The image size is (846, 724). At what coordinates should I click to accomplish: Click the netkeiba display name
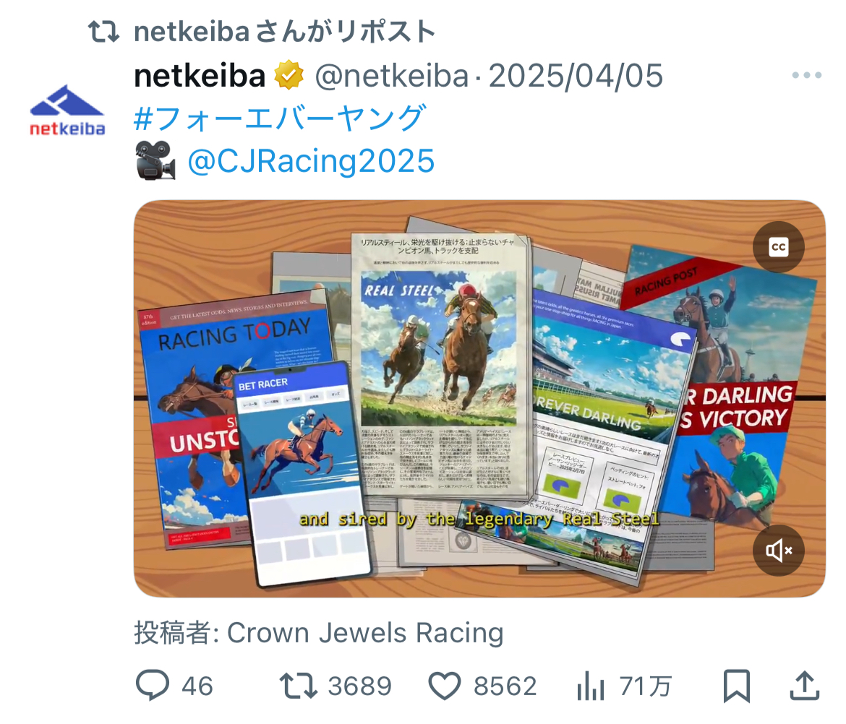point(200,75)
